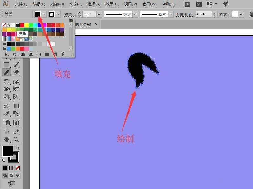Open 不透明度 transparency panel link

pos(185,15)
